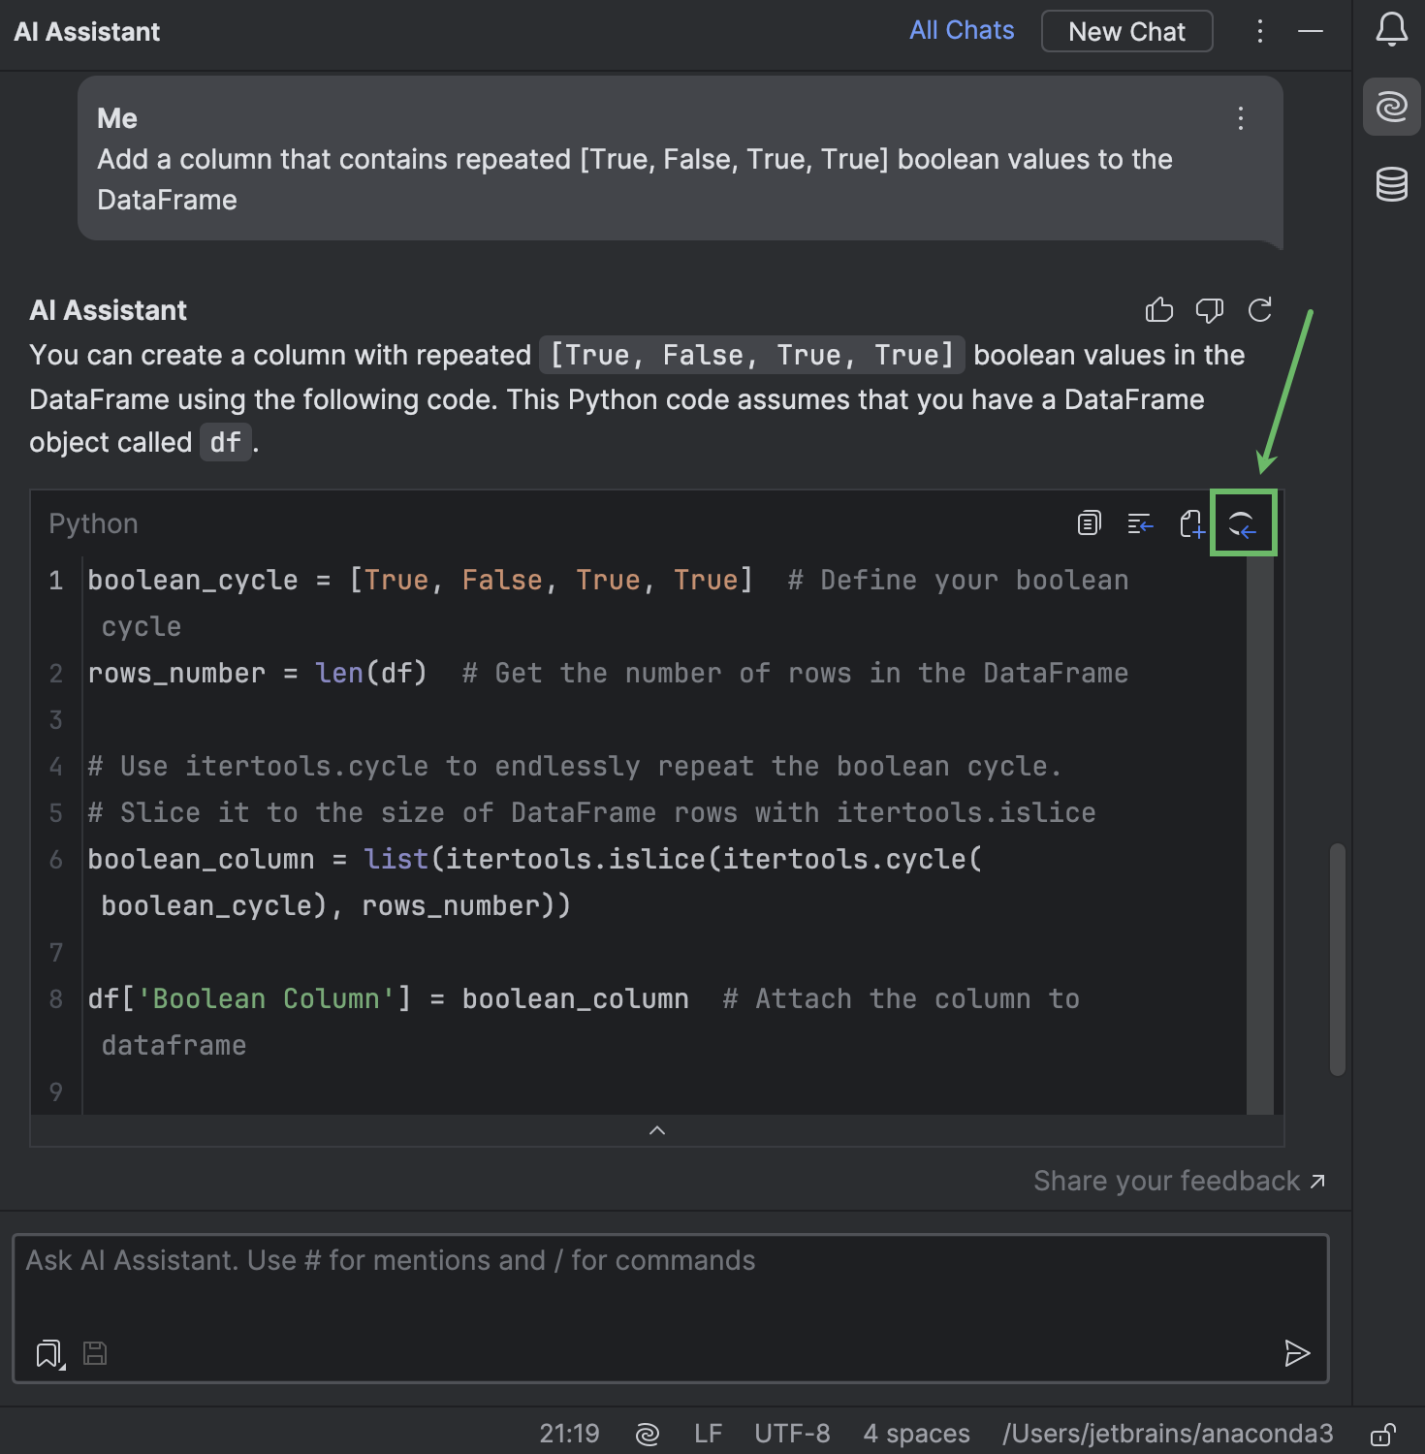This screenshot has width=1425, height=1454.
Task: Collapse the Python code block
Action: pyautogui.click(x=657, y=1129)
